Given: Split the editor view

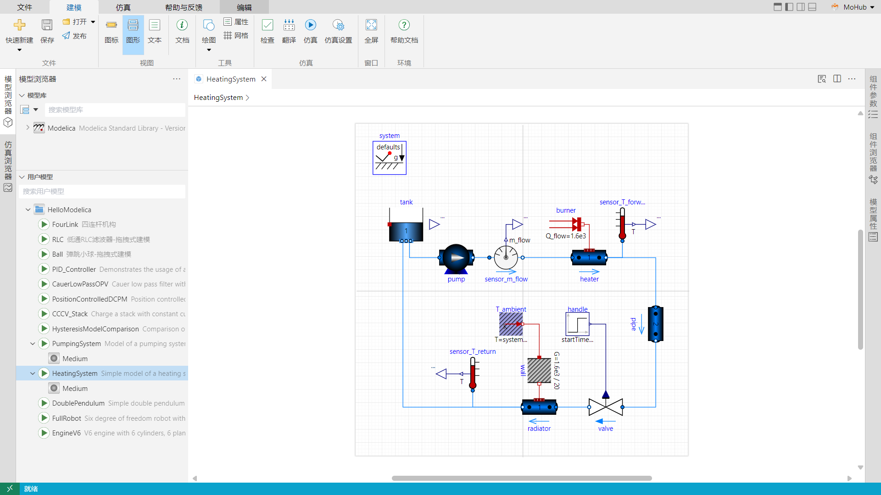Looking at the screenshot, I should pos(837,79).
